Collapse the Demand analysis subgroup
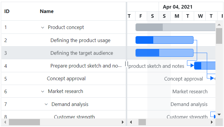Viewport: 224px width, 127px height. (46, 104)
